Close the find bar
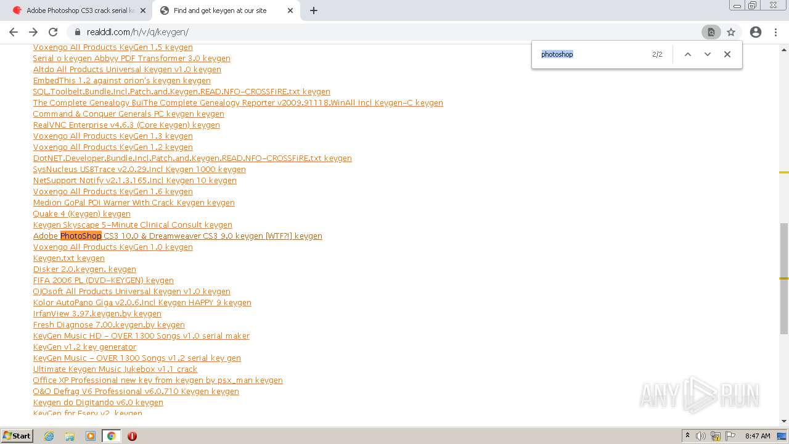Viewport: 789px width, 444px height. [727, 54]
